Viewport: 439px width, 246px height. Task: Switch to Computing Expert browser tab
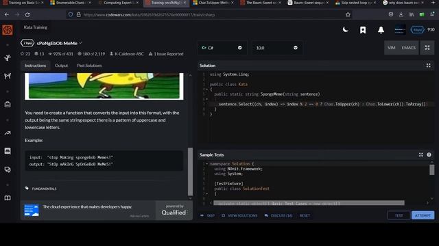(119, 3)
